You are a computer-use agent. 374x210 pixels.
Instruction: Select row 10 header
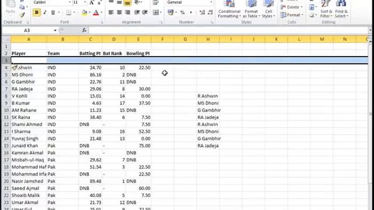6,110
